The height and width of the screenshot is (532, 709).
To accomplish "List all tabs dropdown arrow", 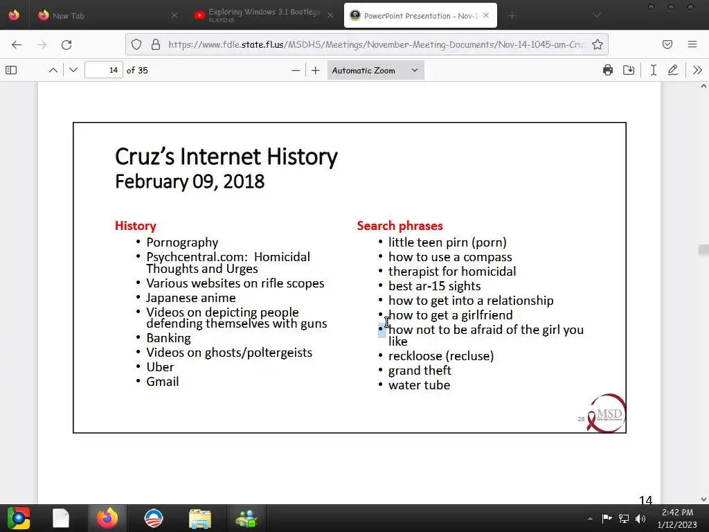I will [x=597, y=15].
